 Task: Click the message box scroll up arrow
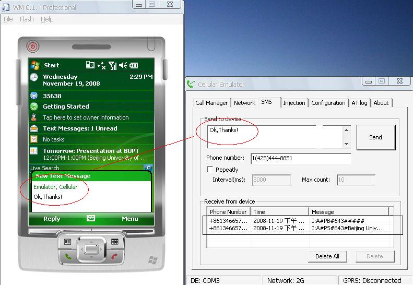pyautogui.click(x=346, y=130)
